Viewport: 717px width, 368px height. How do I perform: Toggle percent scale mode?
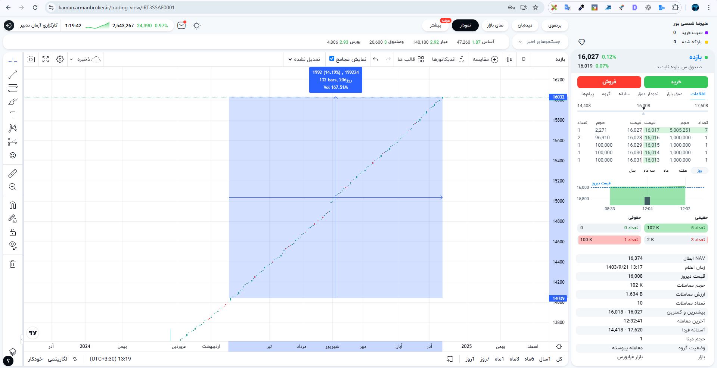coord(75,359)
